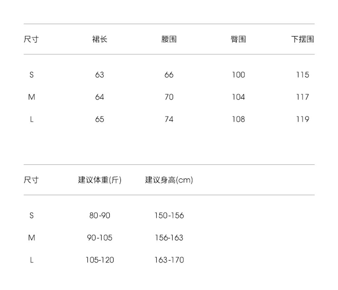The height and width of the screenshot is (290, 338).
Task: Click the 建议身高(cm) header
Action: (169, 180)
